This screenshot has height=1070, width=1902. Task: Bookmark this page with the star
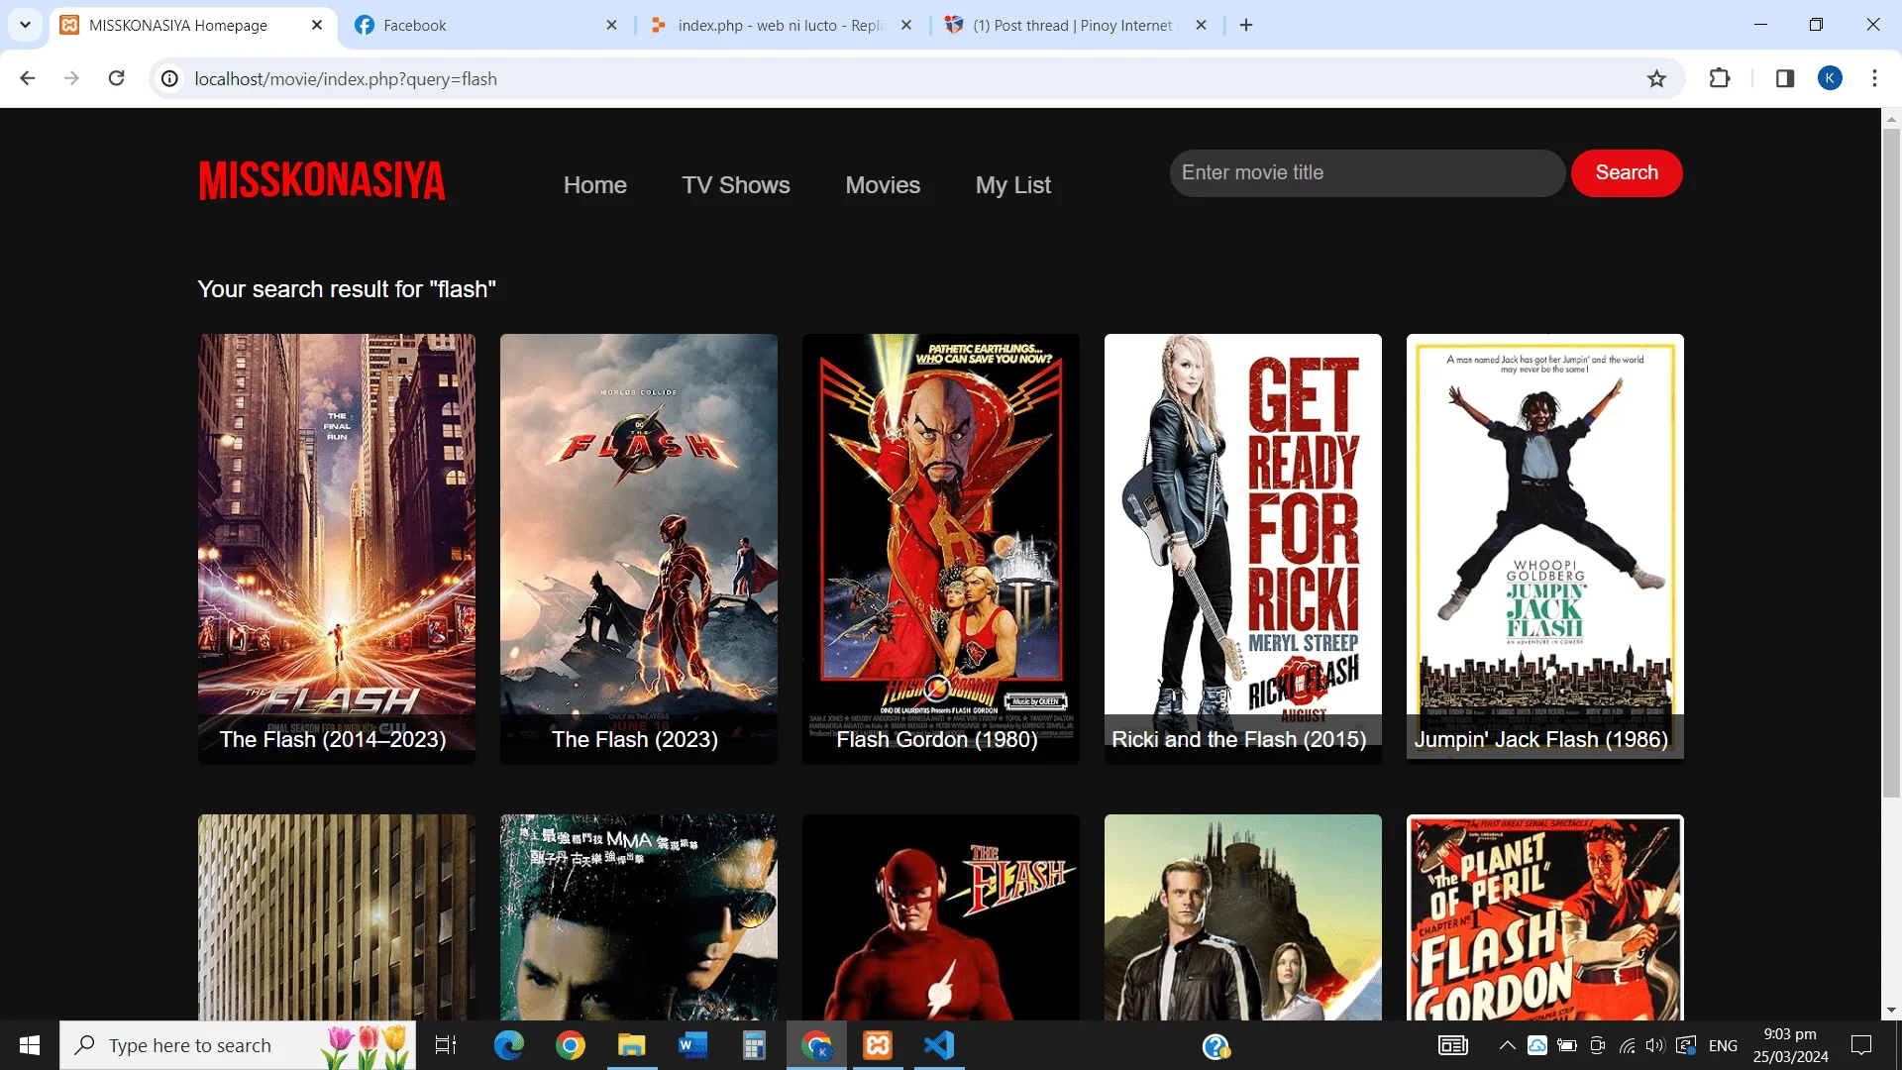coord(1656,78)
